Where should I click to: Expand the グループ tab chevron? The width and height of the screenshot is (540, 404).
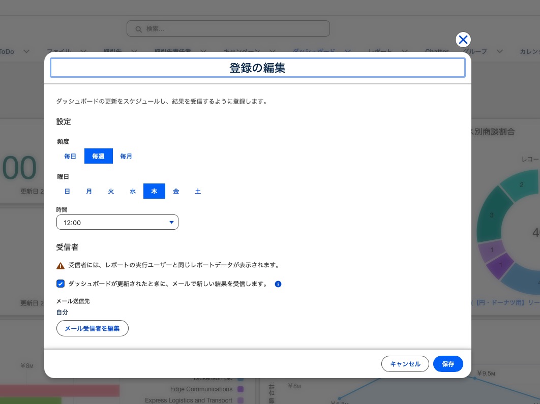[x=500, y=51]
